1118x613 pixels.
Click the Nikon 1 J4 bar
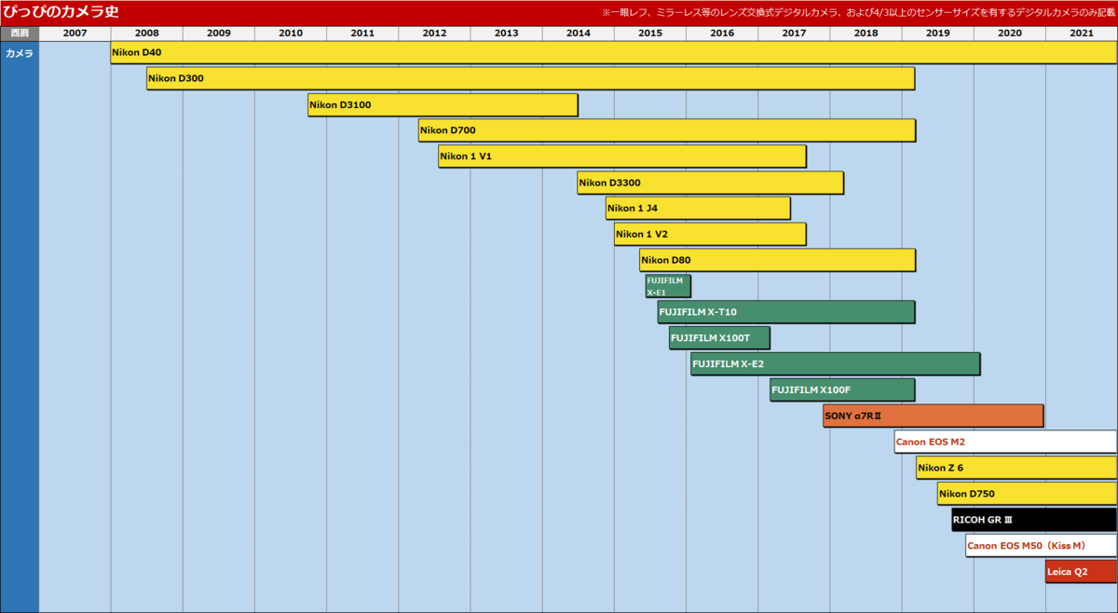pos(698,209)
